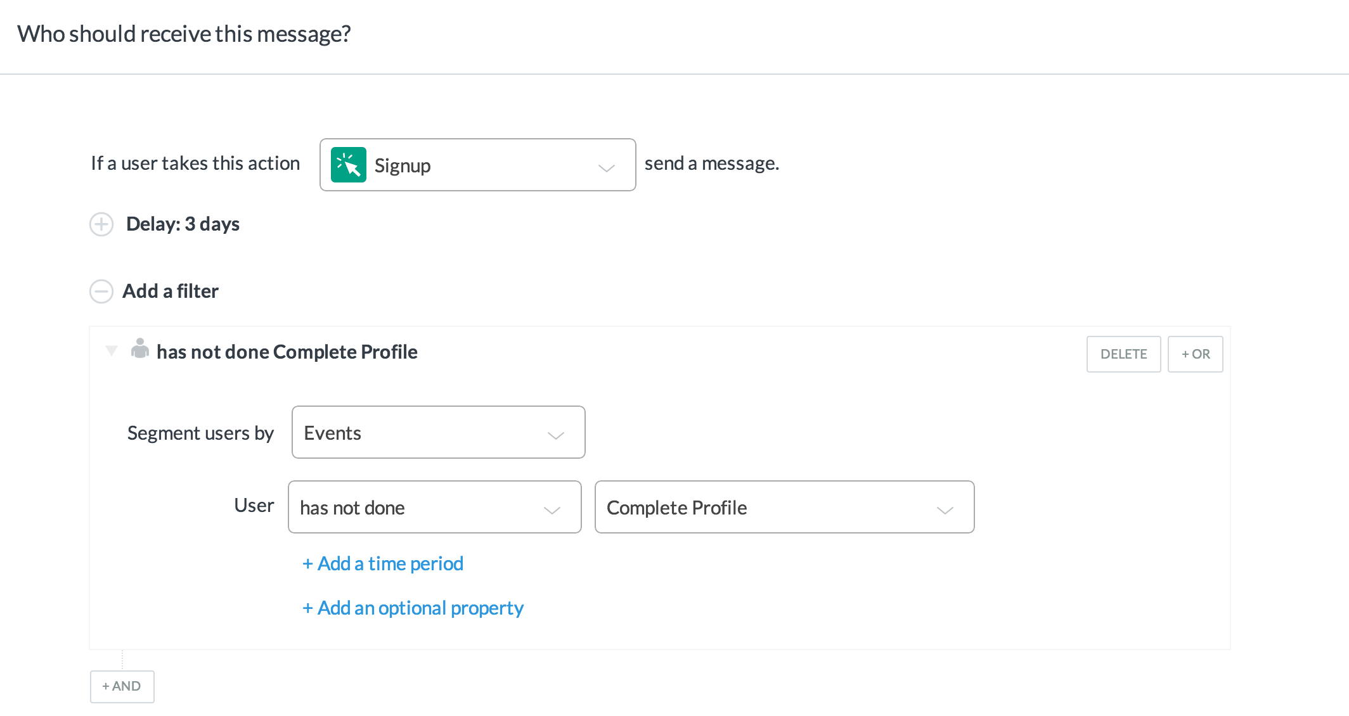Viewport: 1349px width, 716px height.
Task: Open the Complete Profile event dropdown
Action: point(784,508)
